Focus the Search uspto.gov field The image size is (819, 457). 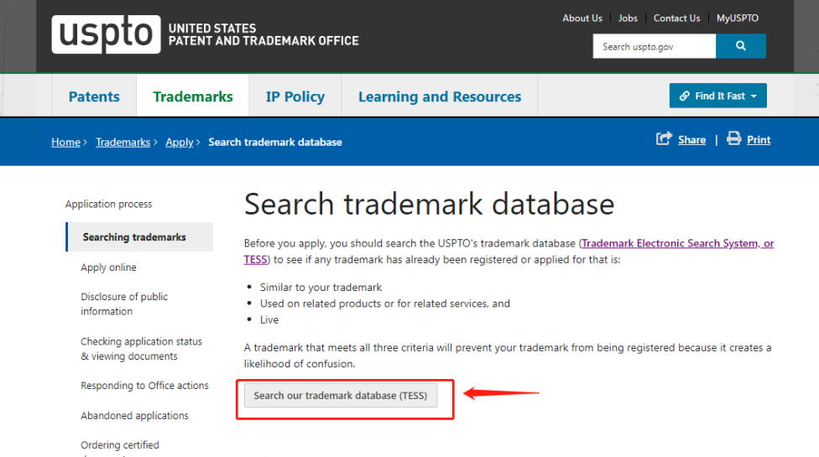pos(654,46)
